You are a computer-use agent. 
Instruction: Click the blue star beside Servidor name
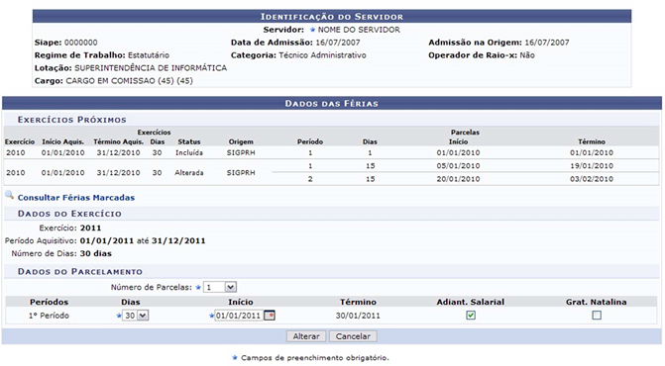[312, 30]
